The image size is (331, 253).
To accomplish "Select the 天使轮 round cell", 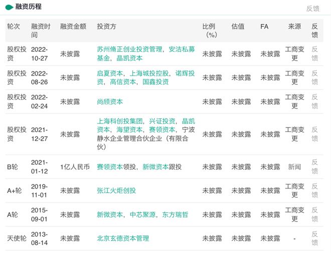I will click(17, 238).
